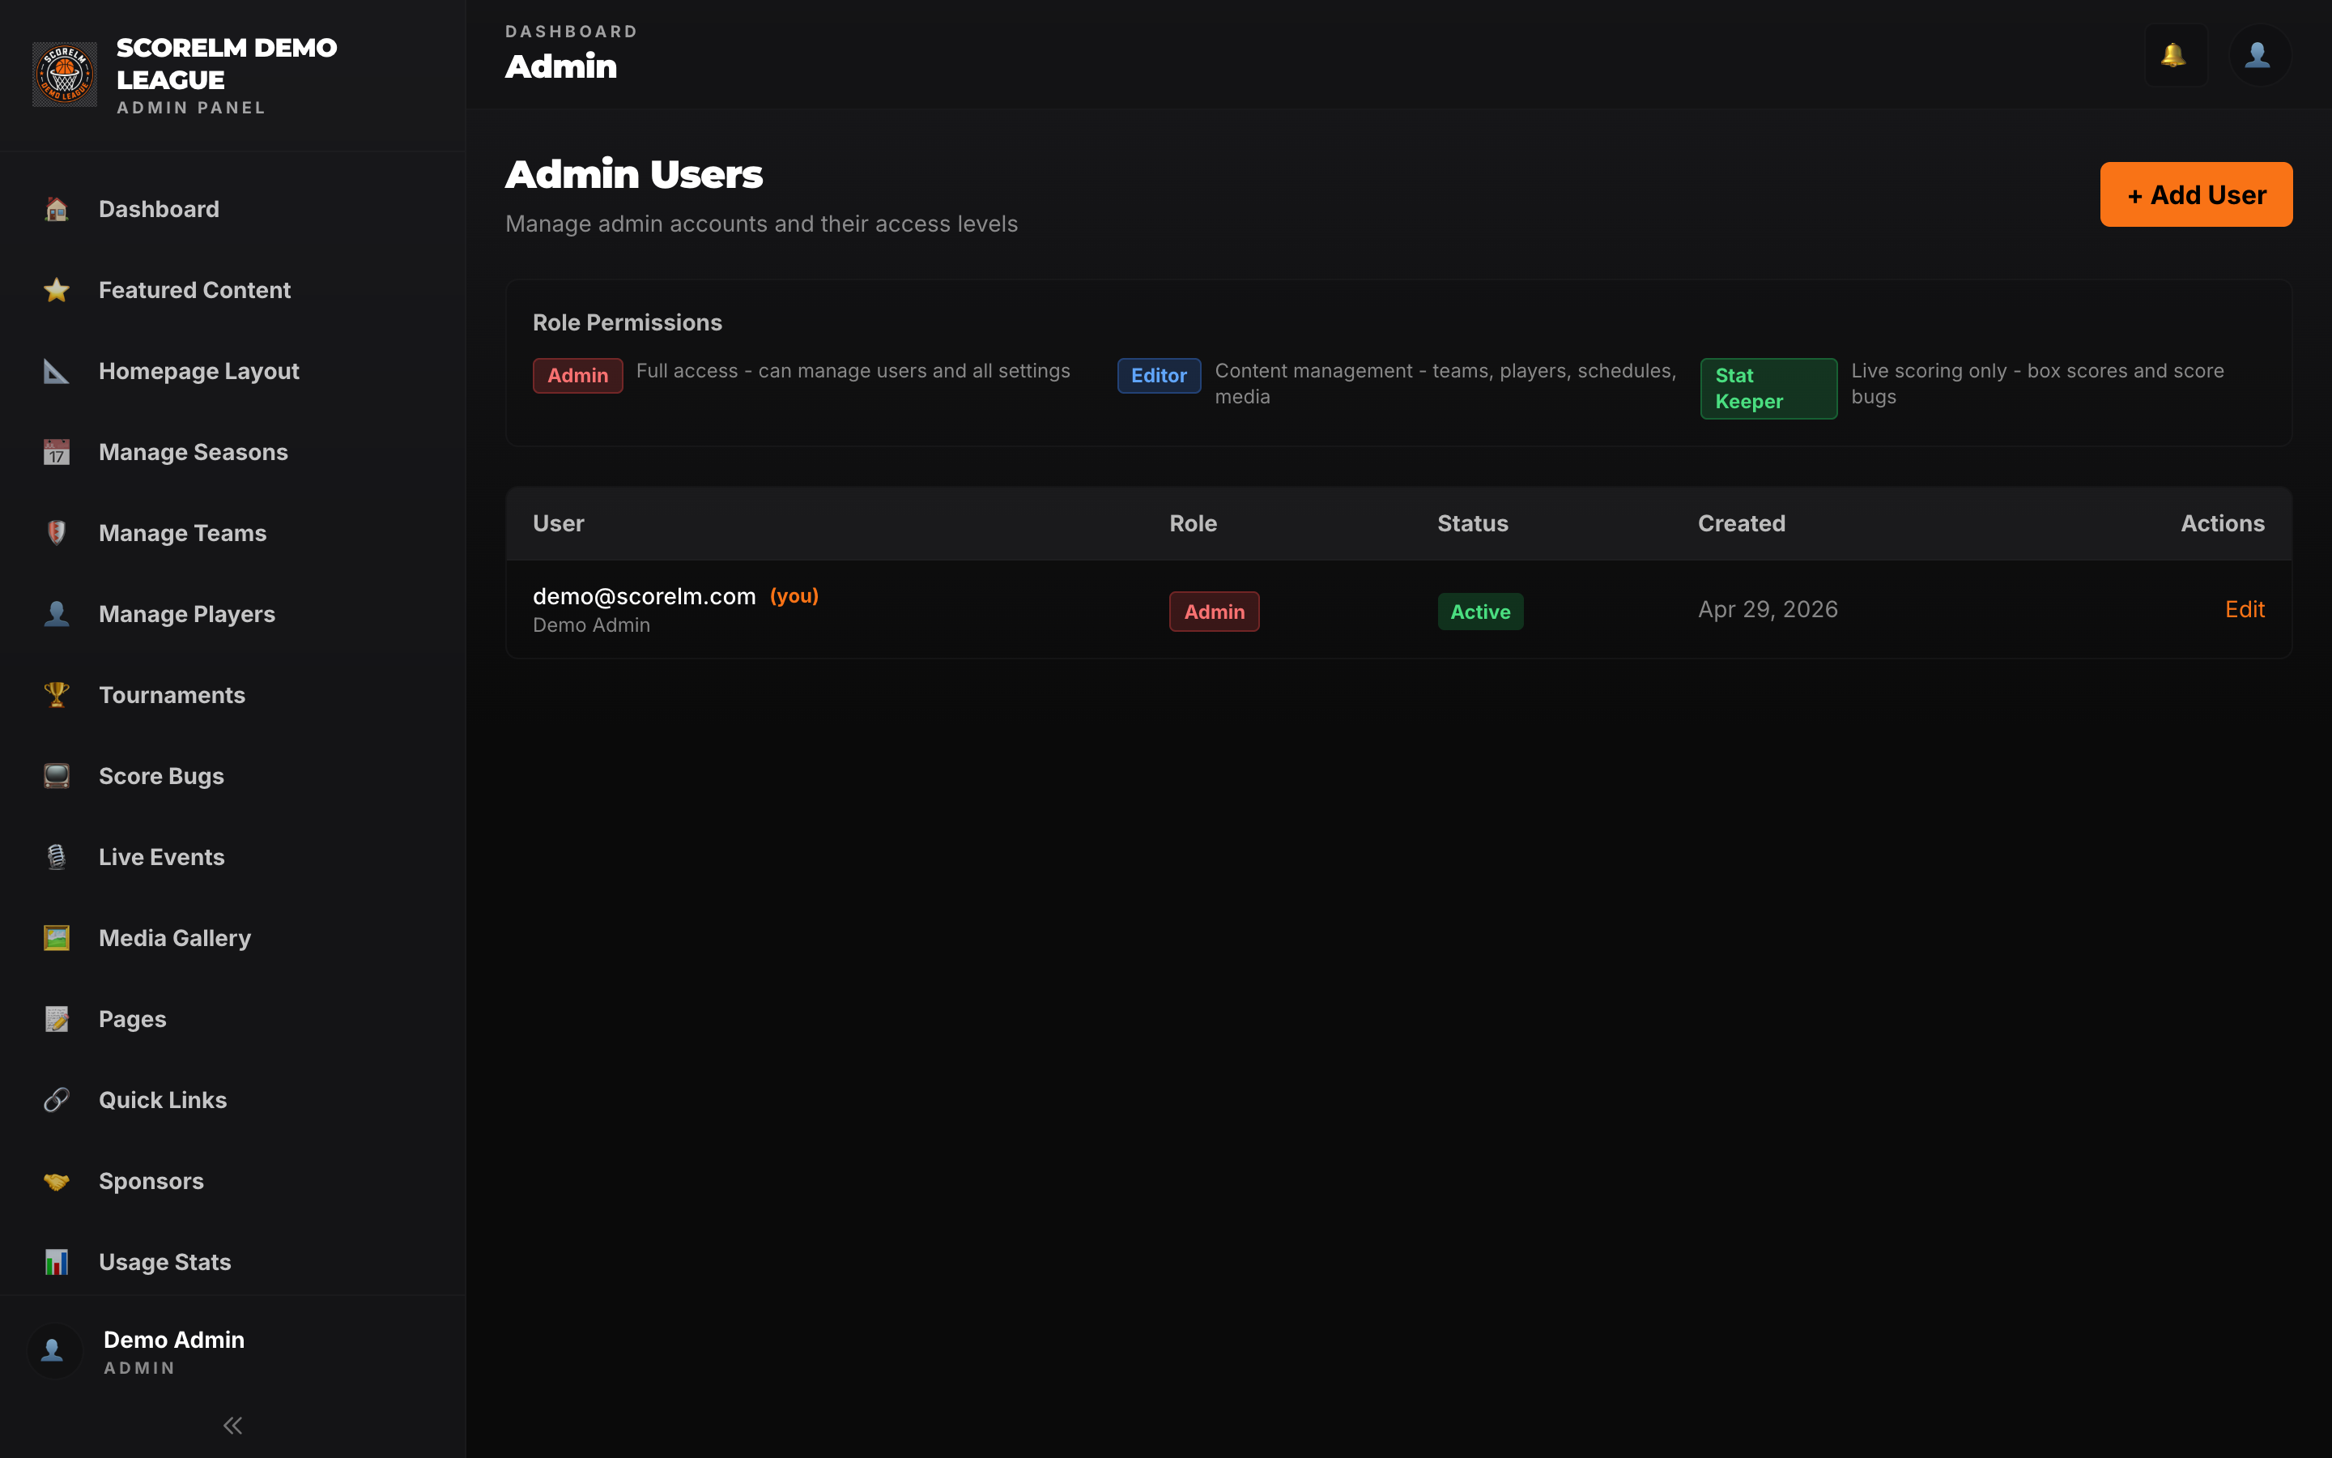Click the Pages memo icon
This screenshot has width=2332, height=1458.
(x=57, y=1019)
